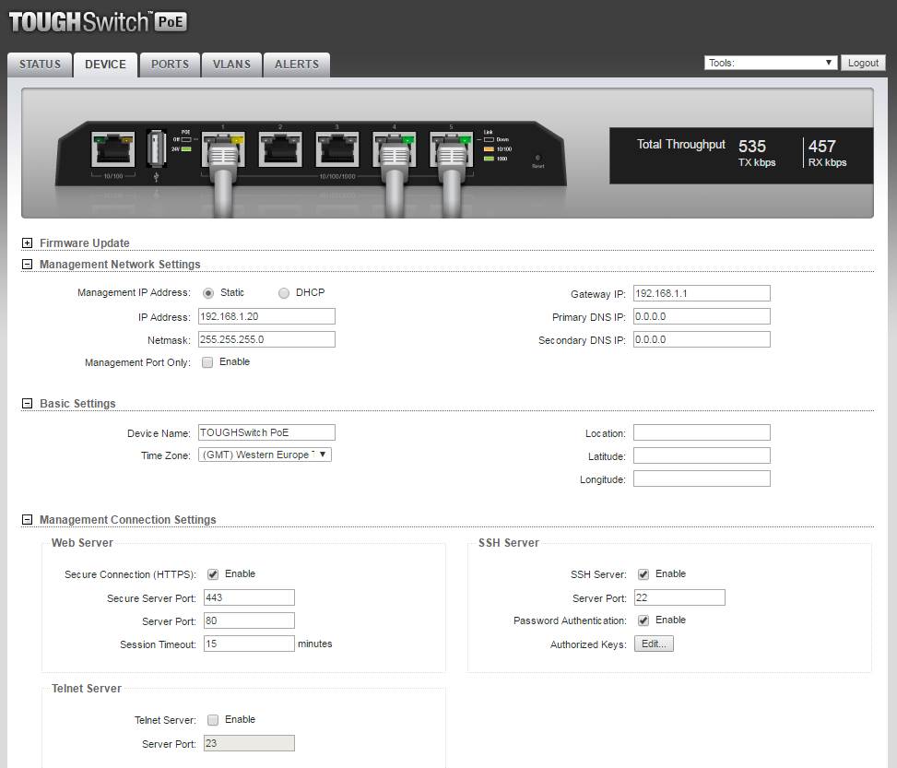Switch to the PORTS tab
Viewport: 897px width, 768px height.
coord(170,65)
